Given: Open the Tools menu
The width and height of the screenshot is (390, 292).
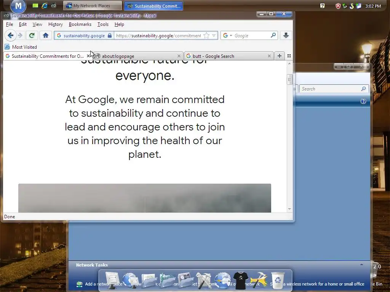Looking at the screenshot, I should (103, 24).
